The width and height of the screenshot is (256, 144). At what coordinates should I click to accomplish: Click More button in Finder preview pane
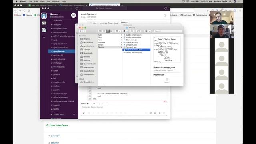(x=167, y=80)
